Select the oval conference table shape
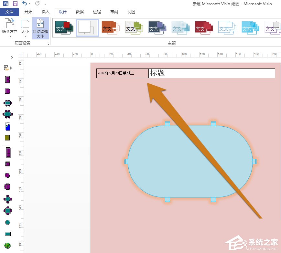This screenshot has width=281, height=253. click(7, 115)
